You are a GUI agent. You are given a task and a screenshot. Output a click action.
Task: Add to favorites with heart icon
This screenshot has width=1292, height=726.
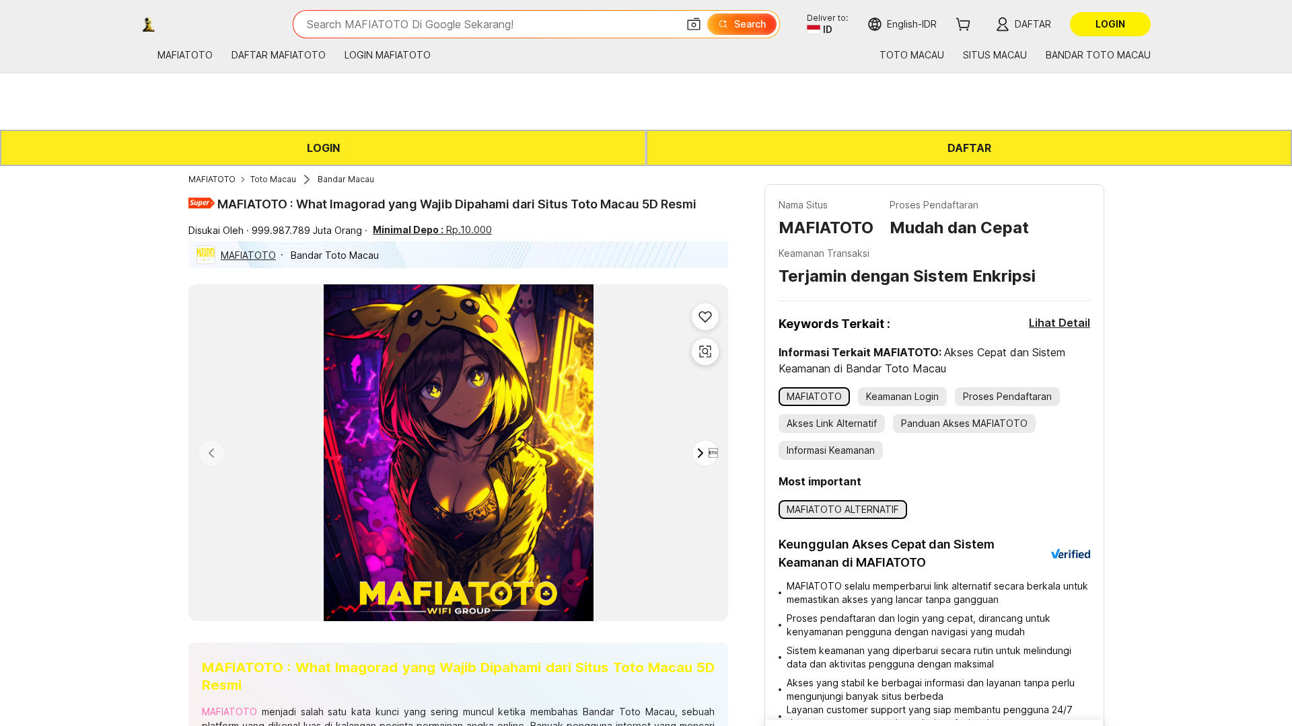click(x=705, y=317)
